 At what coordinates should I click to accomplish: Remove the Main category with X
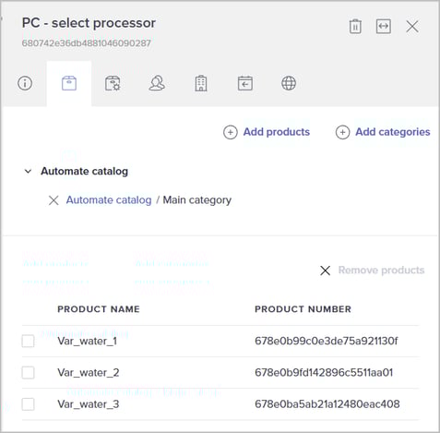pyautogui.click(x=54, y=200)
